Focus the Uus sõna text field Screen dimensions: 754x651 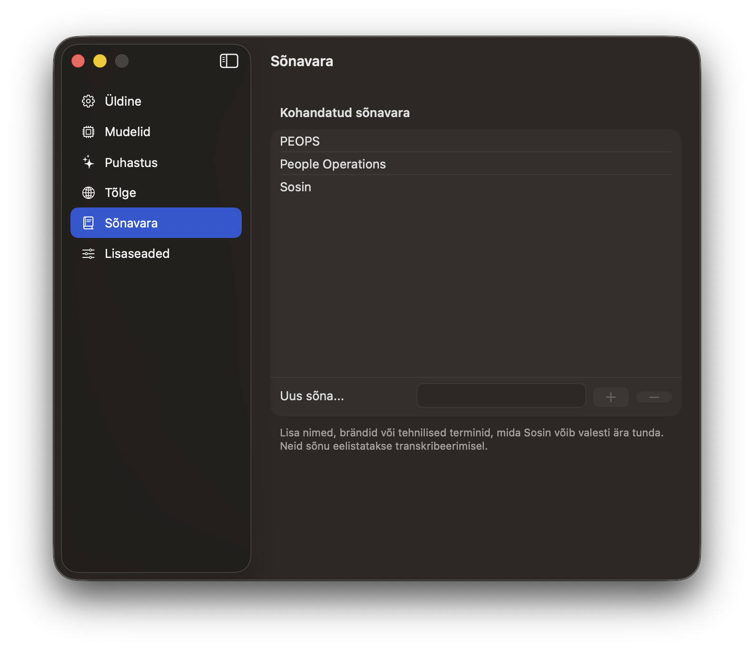pos(501,396)
